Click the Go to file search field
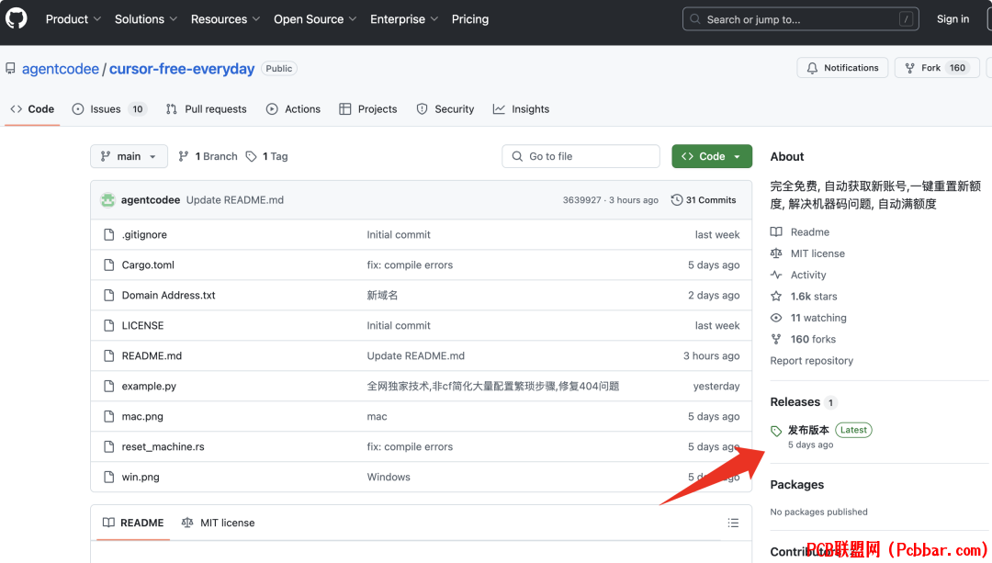Viewport: 992px width, 563px height. pyautogui.click(x=581, y=156)
